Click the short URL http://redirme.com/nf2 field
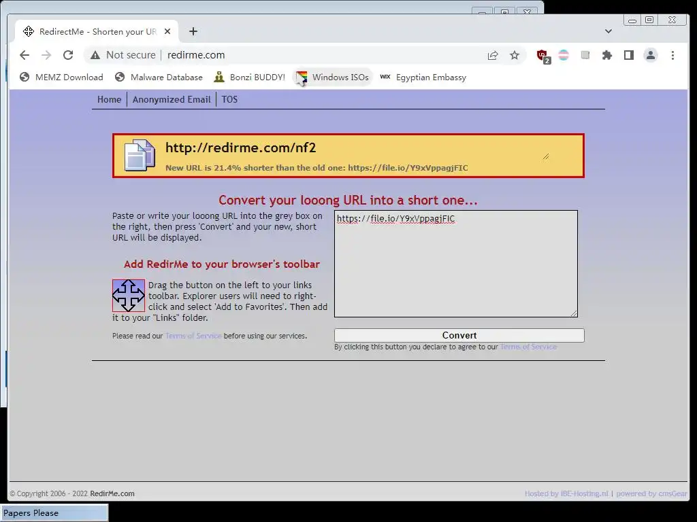697x522 pixels. coord(357,147)
